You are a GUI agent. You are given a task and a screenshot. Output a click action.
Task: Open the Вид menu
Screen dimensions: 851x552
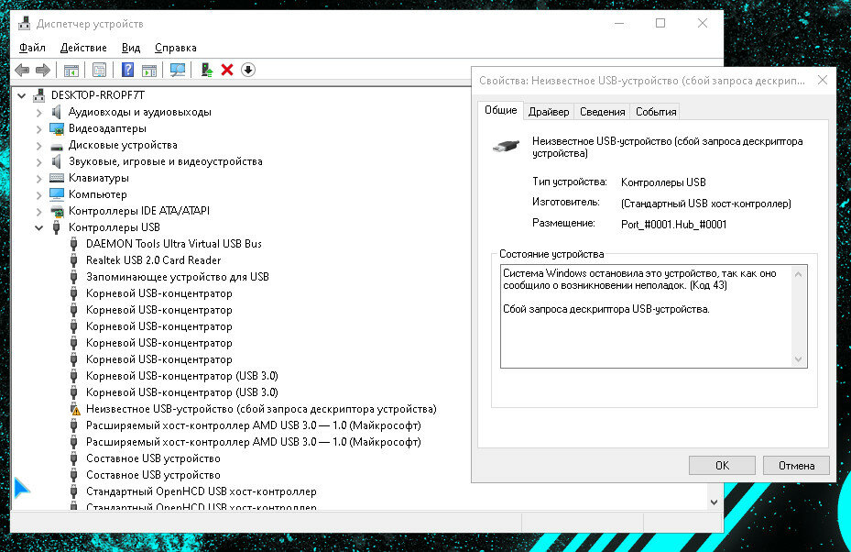(x=131, y=48)
